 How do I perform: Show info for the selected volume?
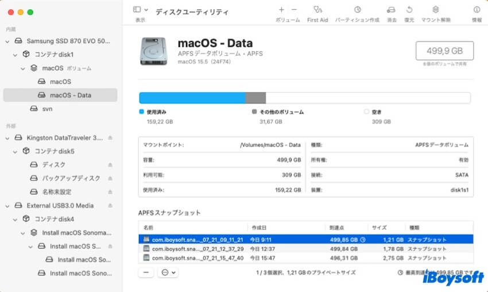[477, 10]
